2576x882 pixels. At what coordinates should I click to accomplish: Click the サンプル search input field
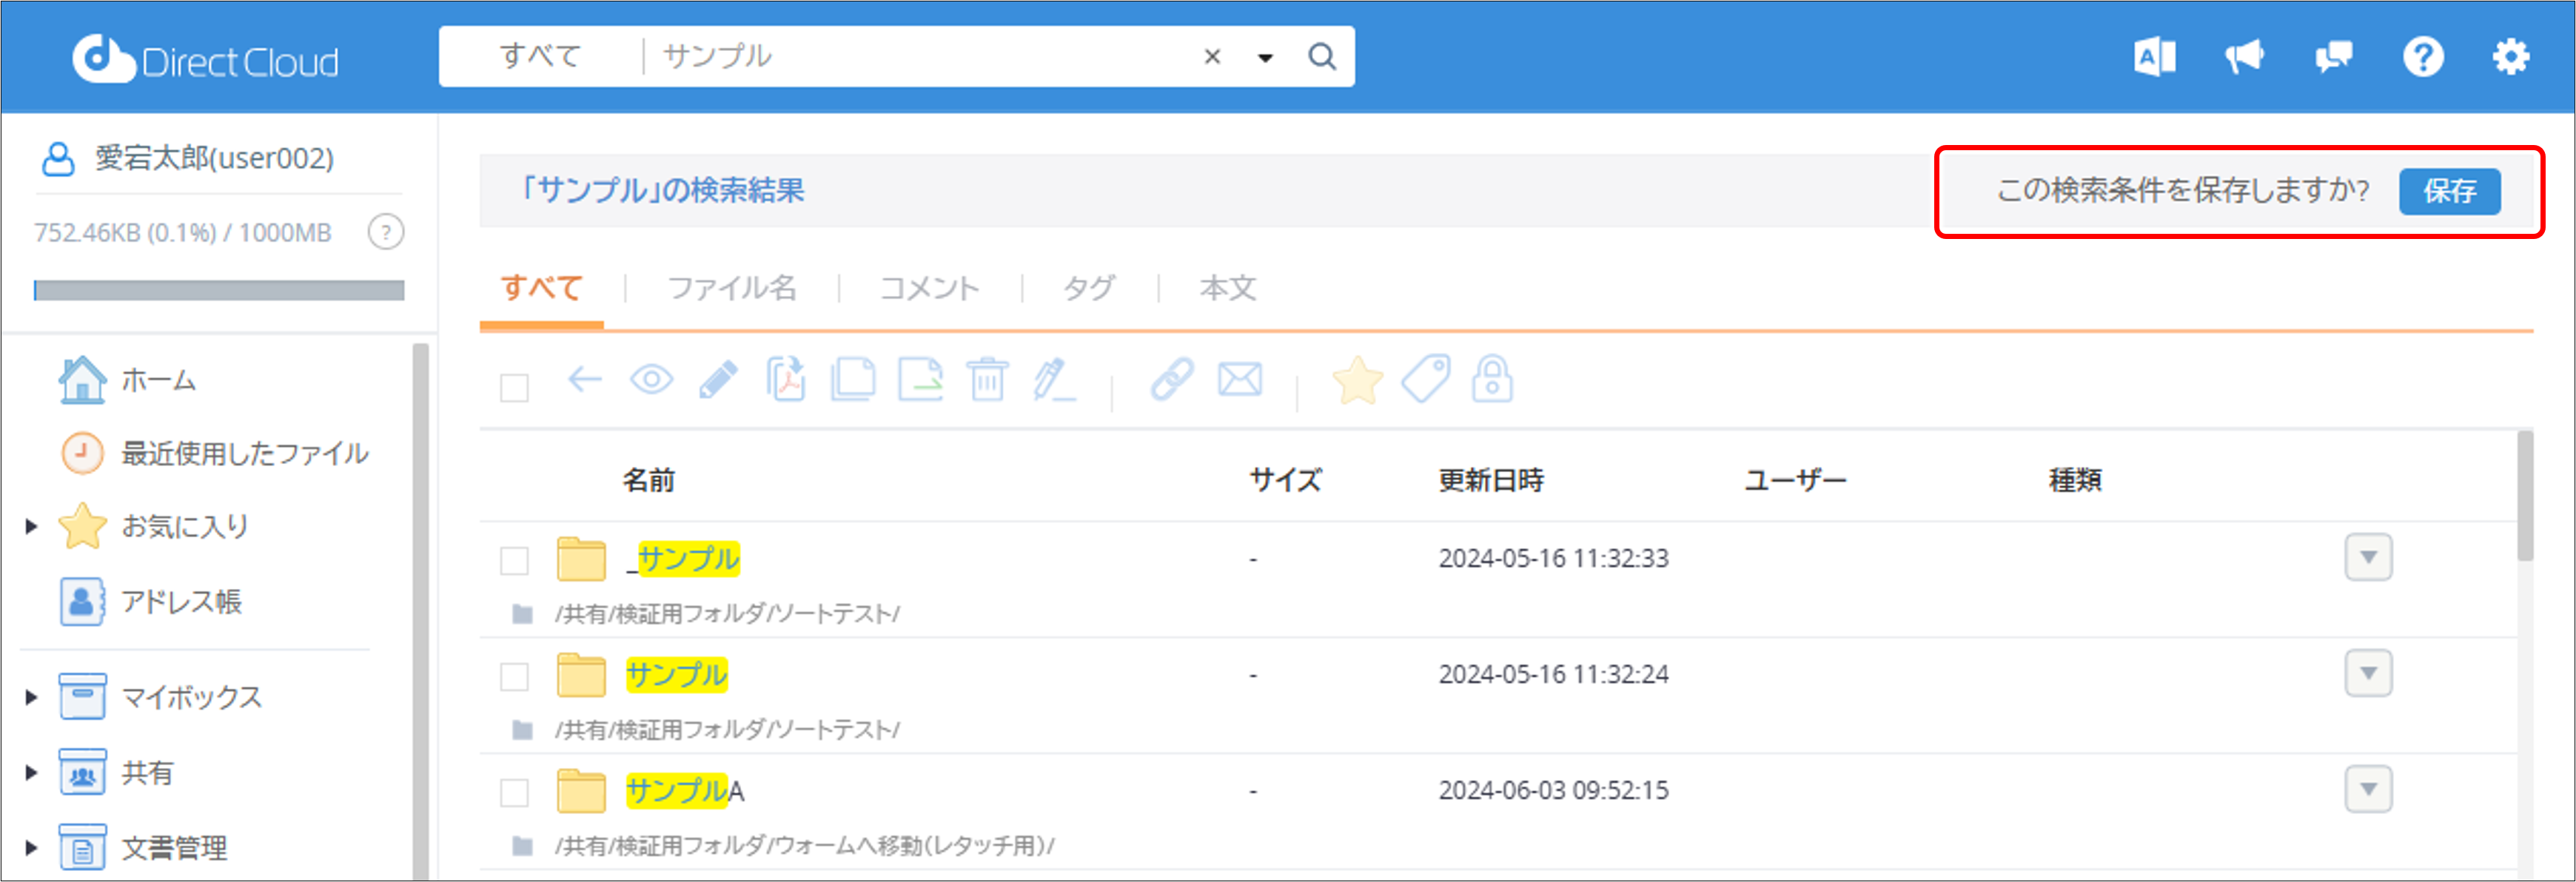pos(920,56)
